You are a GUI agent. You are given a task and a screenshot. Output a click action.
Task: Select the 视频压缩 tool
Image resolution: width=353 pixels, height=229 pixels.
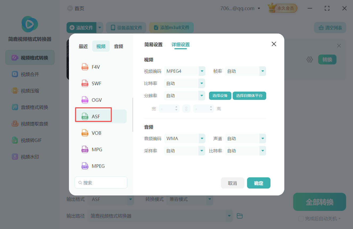tap(30, 91)
